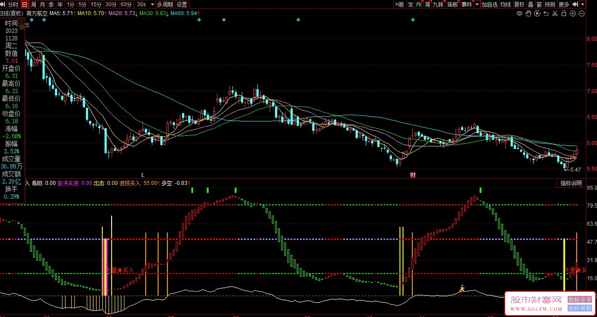Click the 财 financial marker on chart

tap(412, 175)
